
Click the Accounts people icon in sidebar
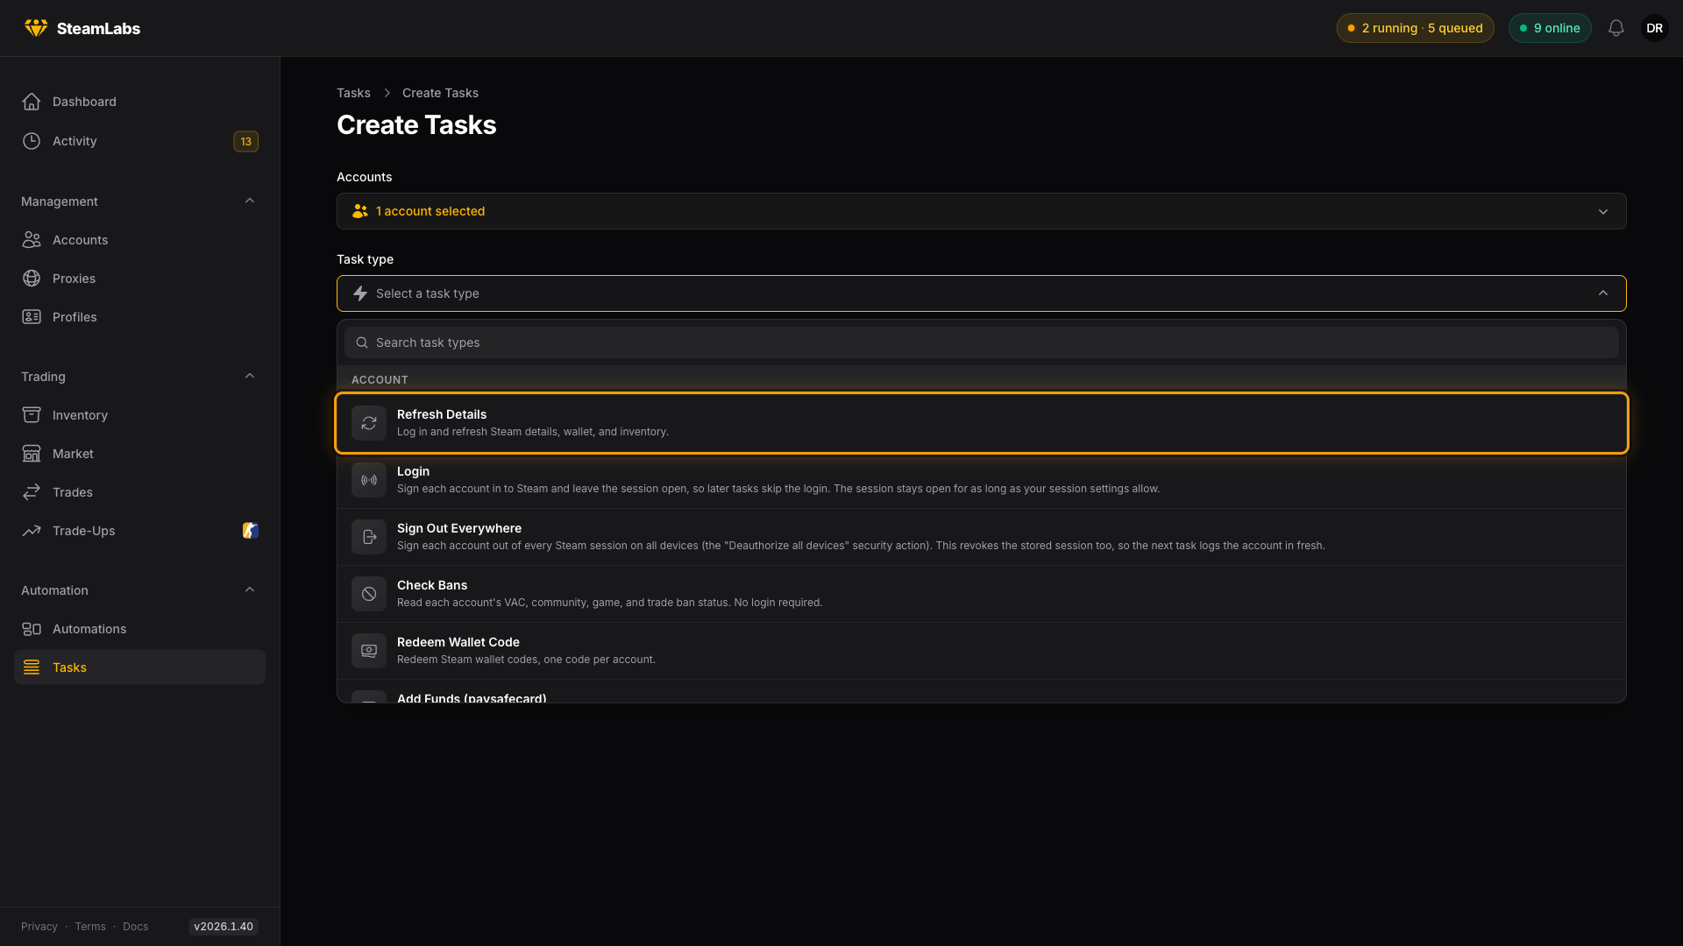[32, 240]
